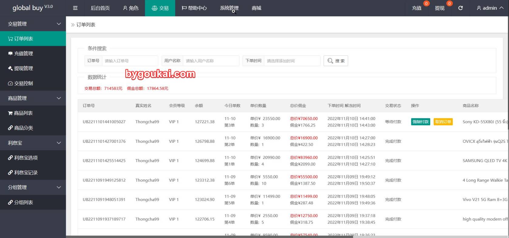Focus the 订单号 input field

point(130,61)
